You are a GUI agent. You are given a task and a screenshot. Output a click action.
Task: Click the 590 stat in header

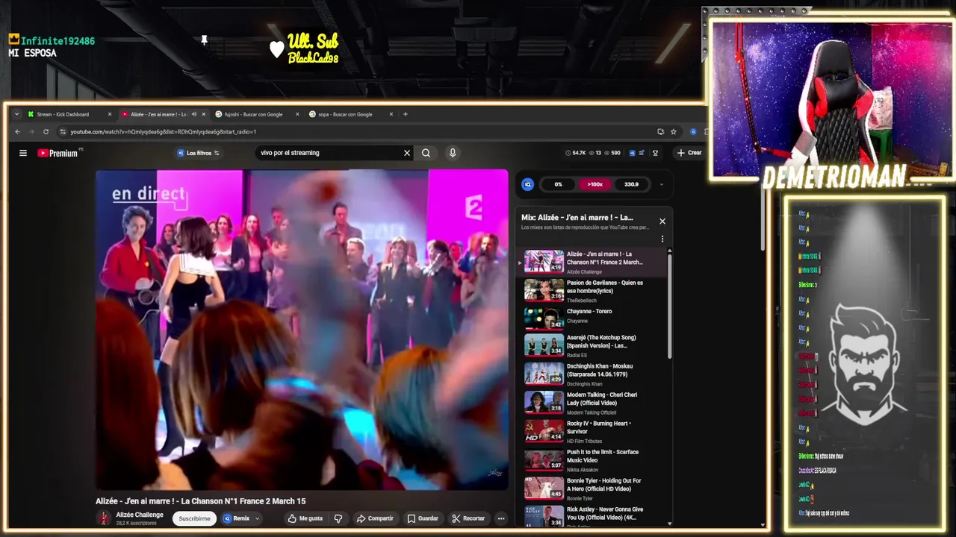coord(612,153)
